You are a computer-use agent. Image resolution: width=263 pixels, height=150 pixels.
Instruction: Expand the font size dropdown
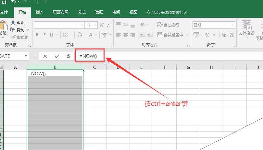tap(95, 25)
